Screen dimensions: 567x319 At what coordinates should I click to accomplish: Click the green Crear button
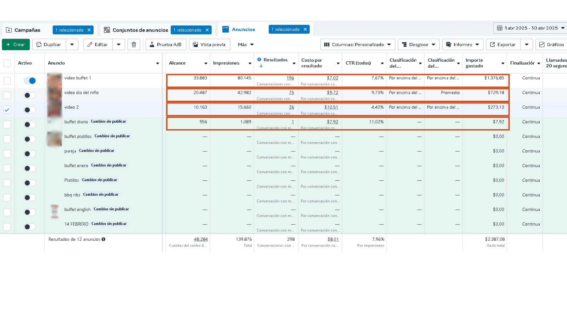tap(16, 45)
